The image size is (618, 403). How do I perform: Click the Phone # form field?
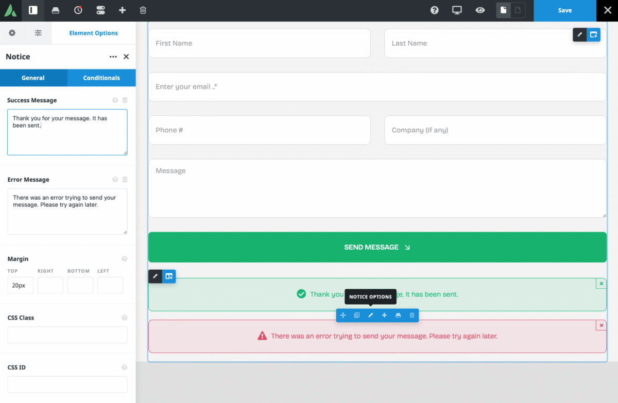[259, 130]
